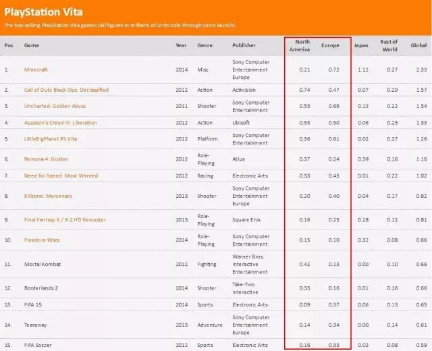Image resolution: width=432 pixels, height=351 pixels.
Task: Click the Fighting genre cell
Action: click(207, 264)
